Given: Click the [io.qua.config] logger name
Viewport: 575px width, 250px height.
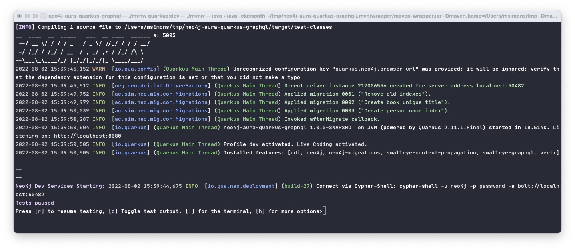Looking at the screenshot, I should tap(136, 69).
